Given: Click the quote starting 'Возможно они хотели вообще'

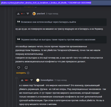Looking at the screenshot, I should [x=61, y=22].
